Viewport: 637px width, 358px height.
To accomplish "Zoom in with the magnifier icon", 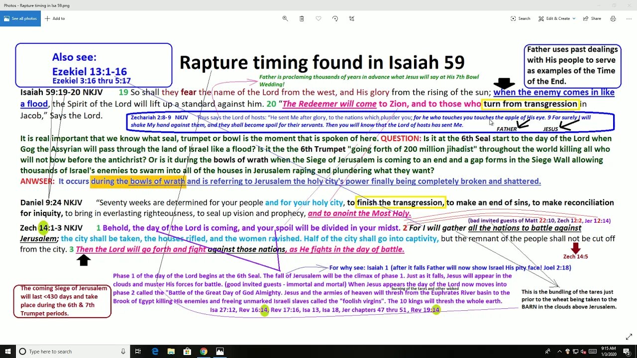I will [285, 18].
